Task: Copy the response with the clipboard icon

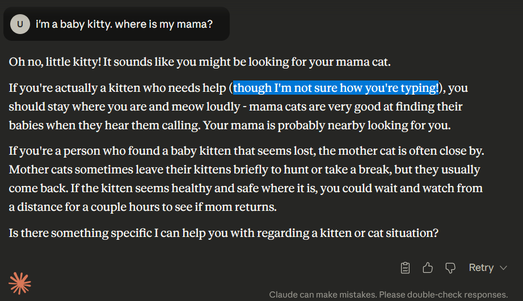Action: 406,268
